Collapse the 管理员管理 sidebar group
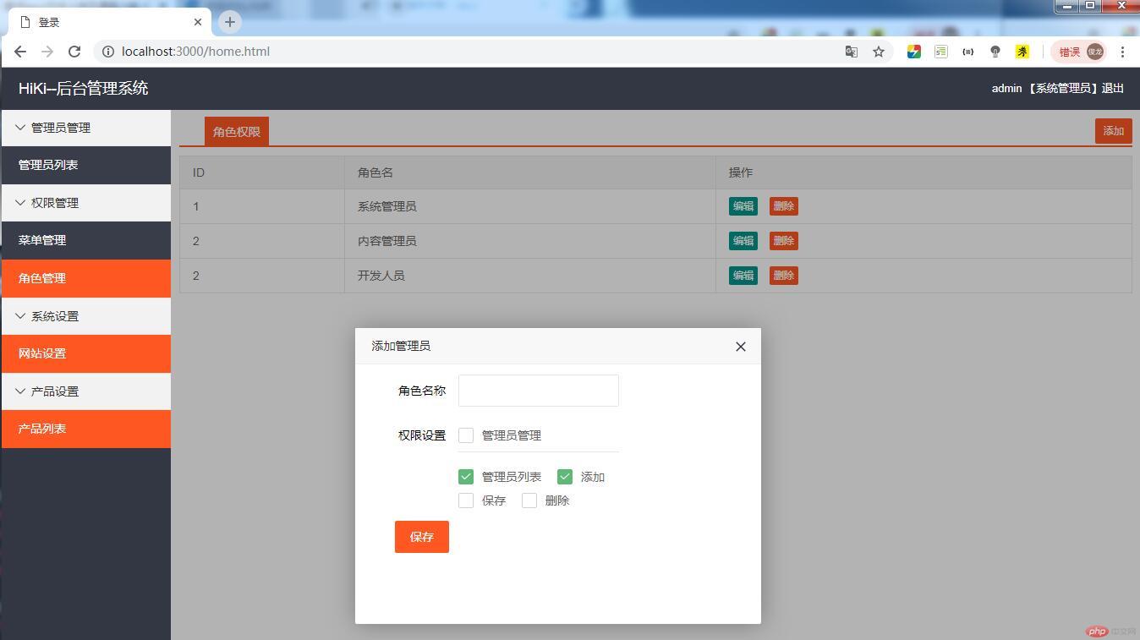Image resolution: width=1140 pixels, height=640 pixels. [86, 128]
